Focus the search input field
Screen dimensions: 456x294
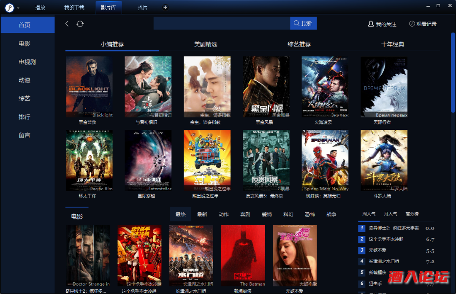222,23
